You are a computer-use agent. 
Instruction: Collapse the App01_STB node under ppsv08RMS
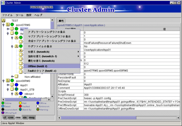(8, 89)
